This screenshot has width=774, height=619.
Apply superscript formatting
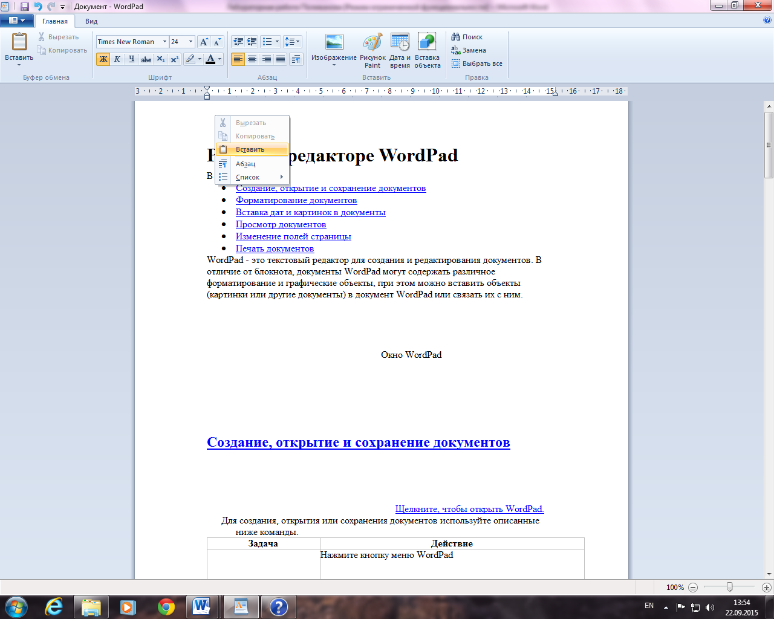pos(174,59)
